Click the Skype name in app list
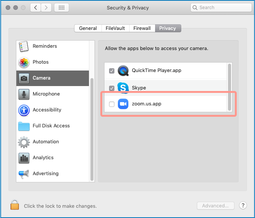The width and height of the screenshot is (255, 218). click(139, 88)
